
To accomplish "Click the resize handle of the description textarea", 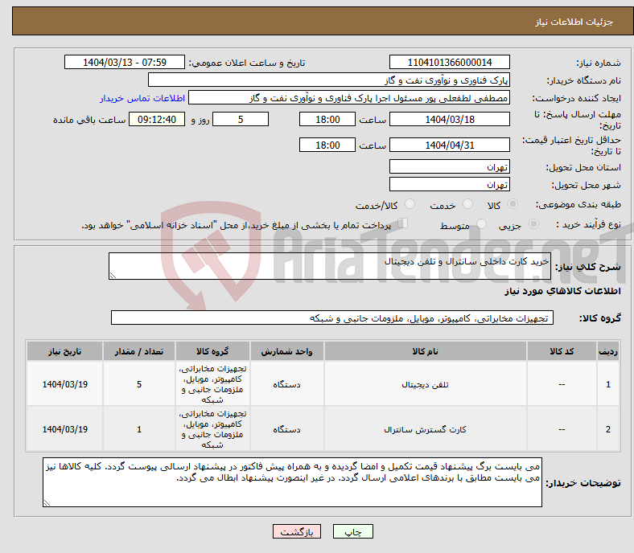I will click(x=113, y=276).
